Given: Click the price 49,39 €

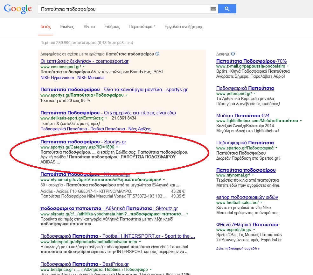Looking at the screenshot, I should [x=178, y=196].
